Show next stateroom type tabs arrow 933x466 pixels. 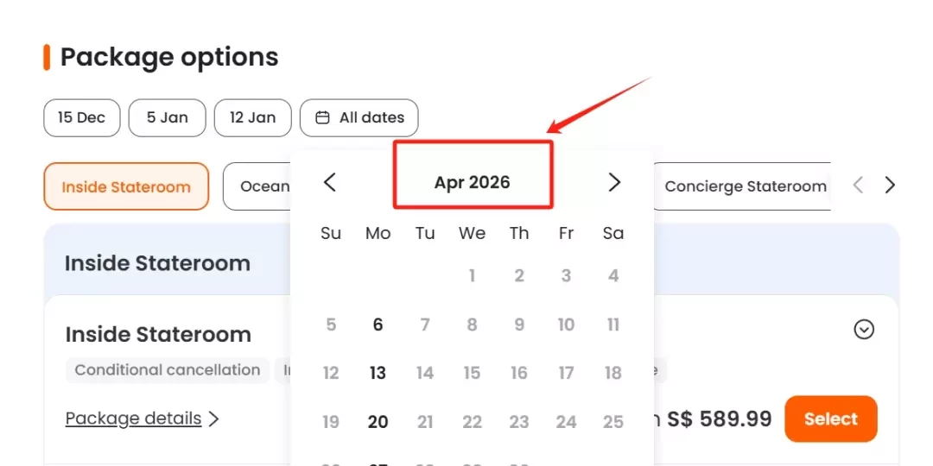[x=890, y=186]
